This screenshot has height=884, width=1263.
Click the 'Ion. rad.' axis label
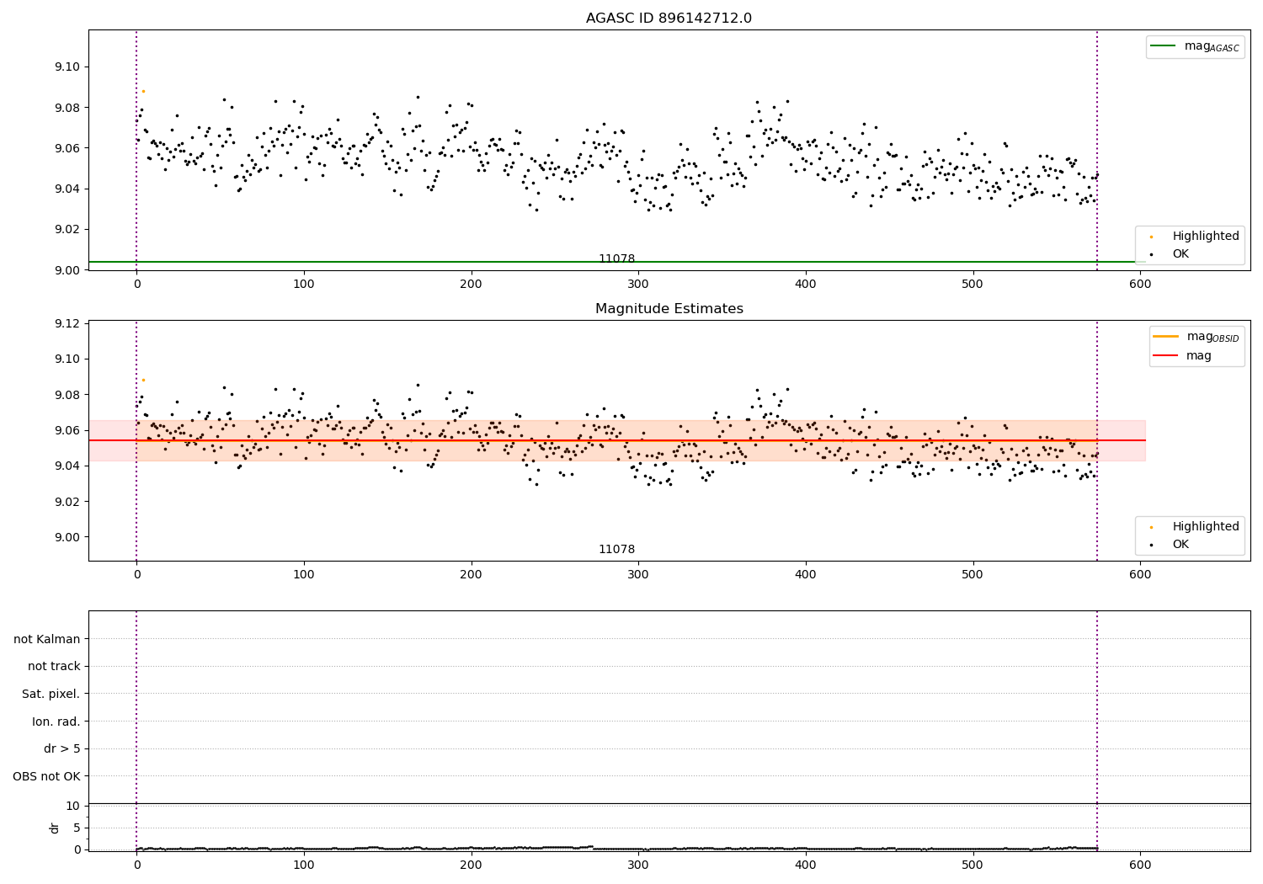pyautogui.click(x=56, y=722)
